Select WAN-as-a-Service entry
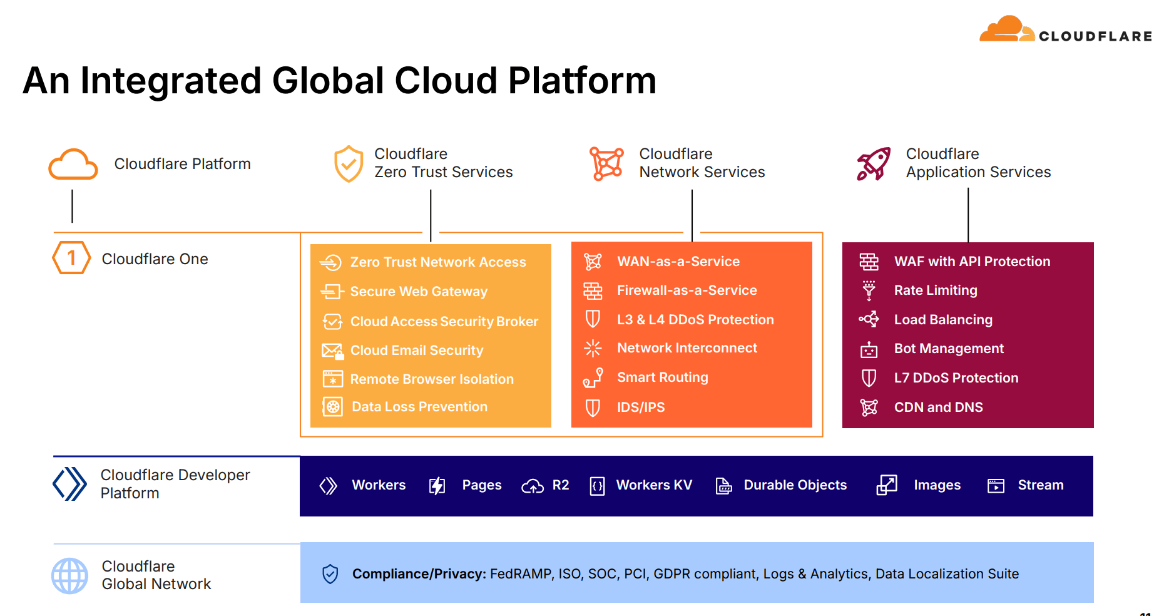This screenshot has height=616, width=1169. [x=678, y=262]
